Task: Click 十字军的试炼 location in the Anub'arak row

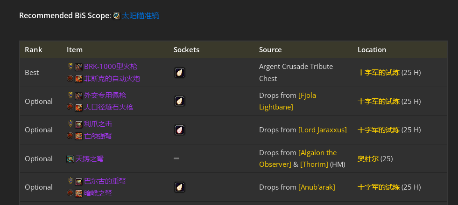Action: pyautogui.click(x=379, y=187)
